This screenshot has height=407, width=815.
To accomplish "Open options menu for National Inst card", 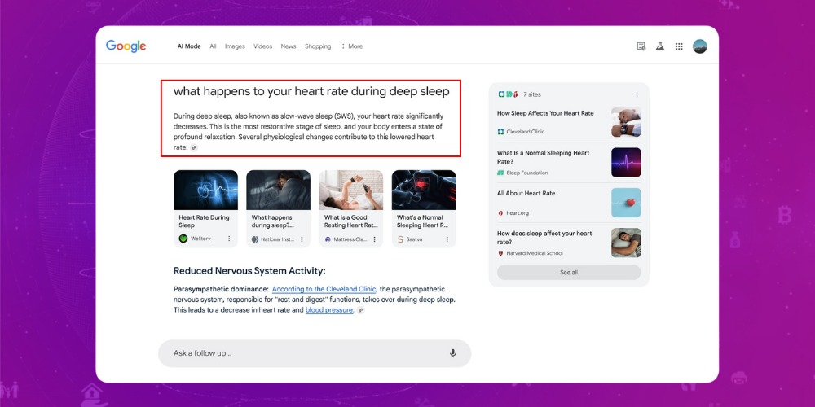I will (302, 239).
